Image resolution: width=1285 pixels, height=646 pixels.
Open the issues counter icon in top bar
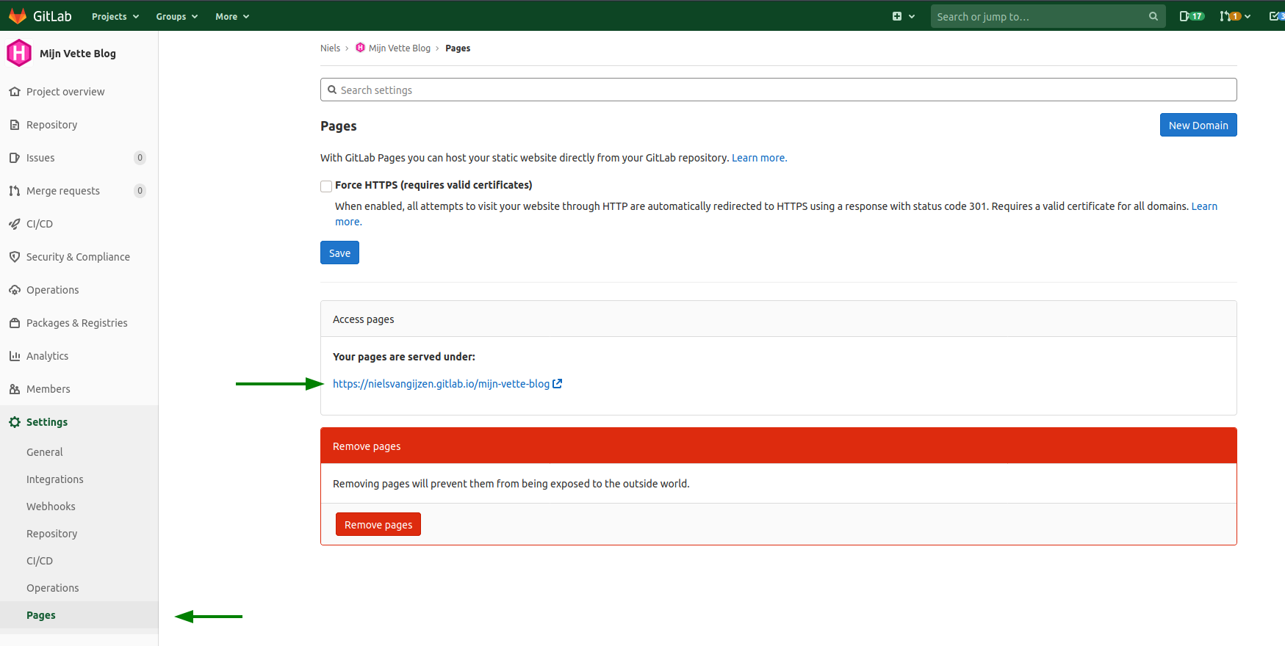[1191, 16]
